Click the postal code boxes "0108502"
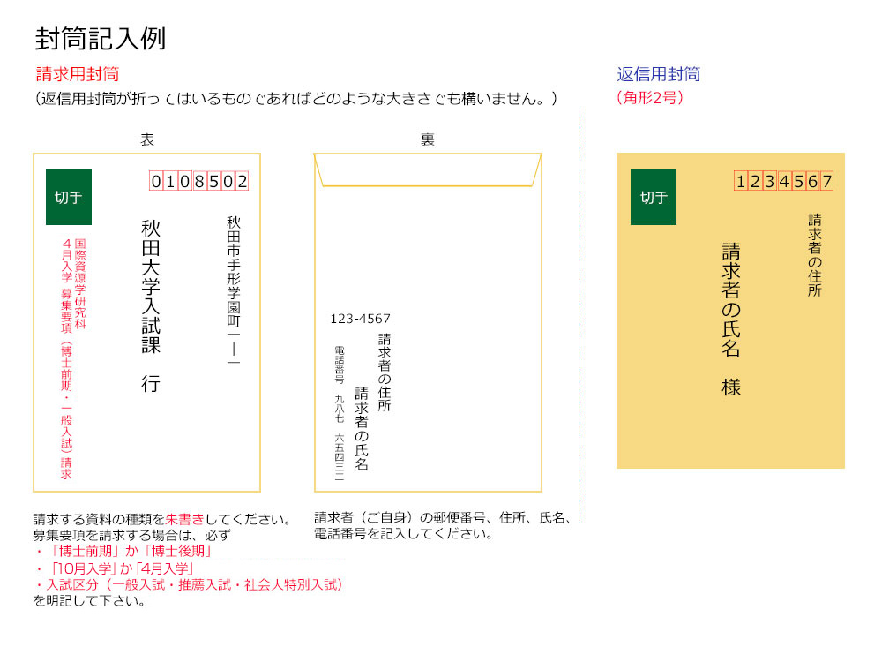This screenshot has height=662, width=882. pyautogui.click(x=198, y=181)
